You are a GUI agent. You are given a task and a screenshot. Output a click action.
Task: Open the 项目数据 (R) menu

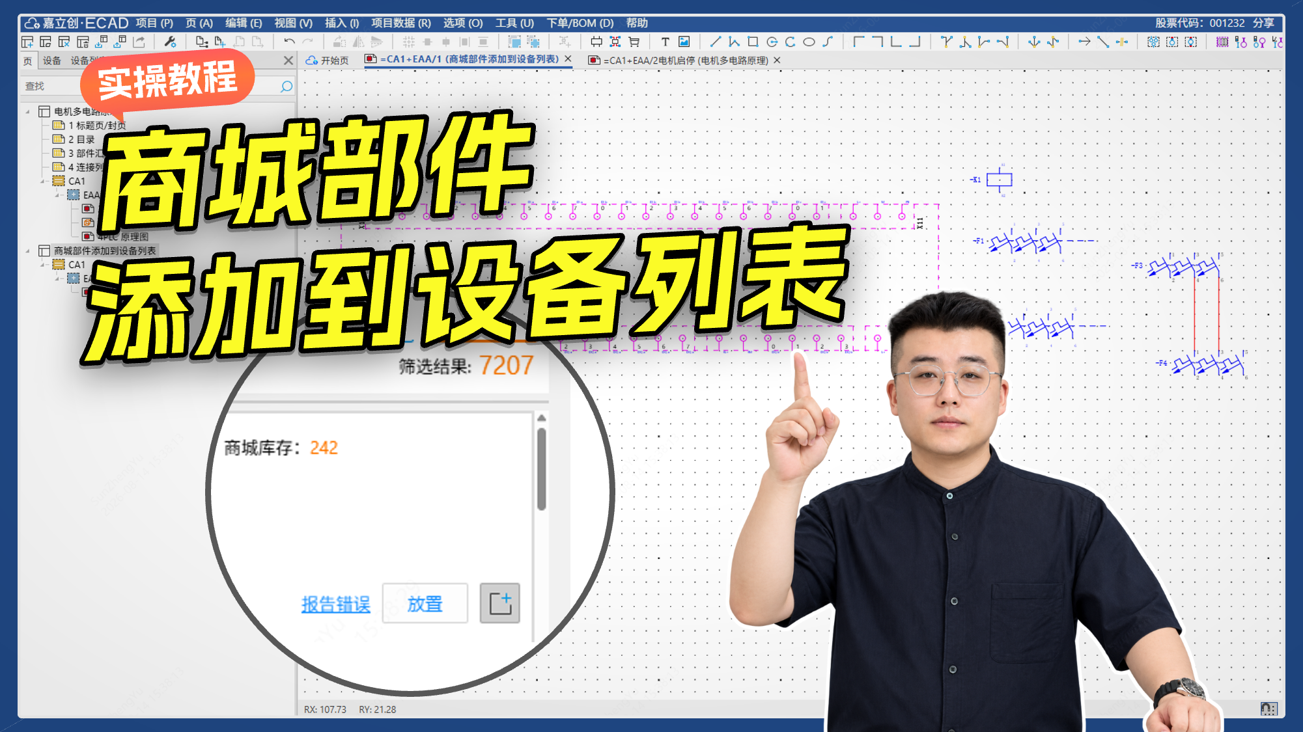pyautogui.click(x=401, y=23)
